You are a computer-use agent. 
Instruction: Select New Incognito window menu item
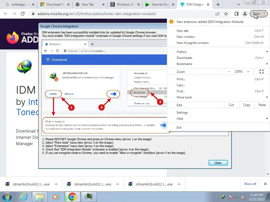[219, 43]
